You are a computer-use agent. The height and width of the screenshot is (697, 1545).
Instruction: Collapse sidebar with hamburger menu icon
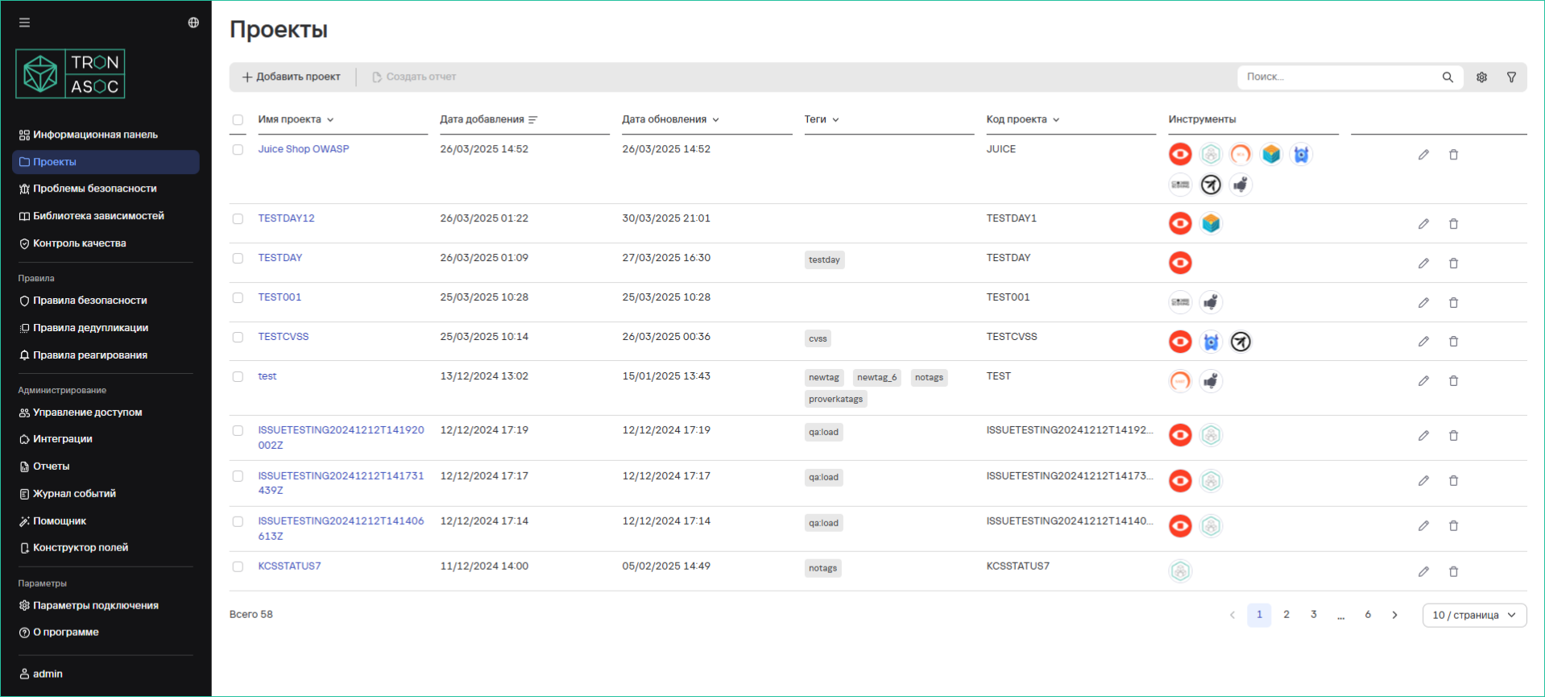[25, 23]
